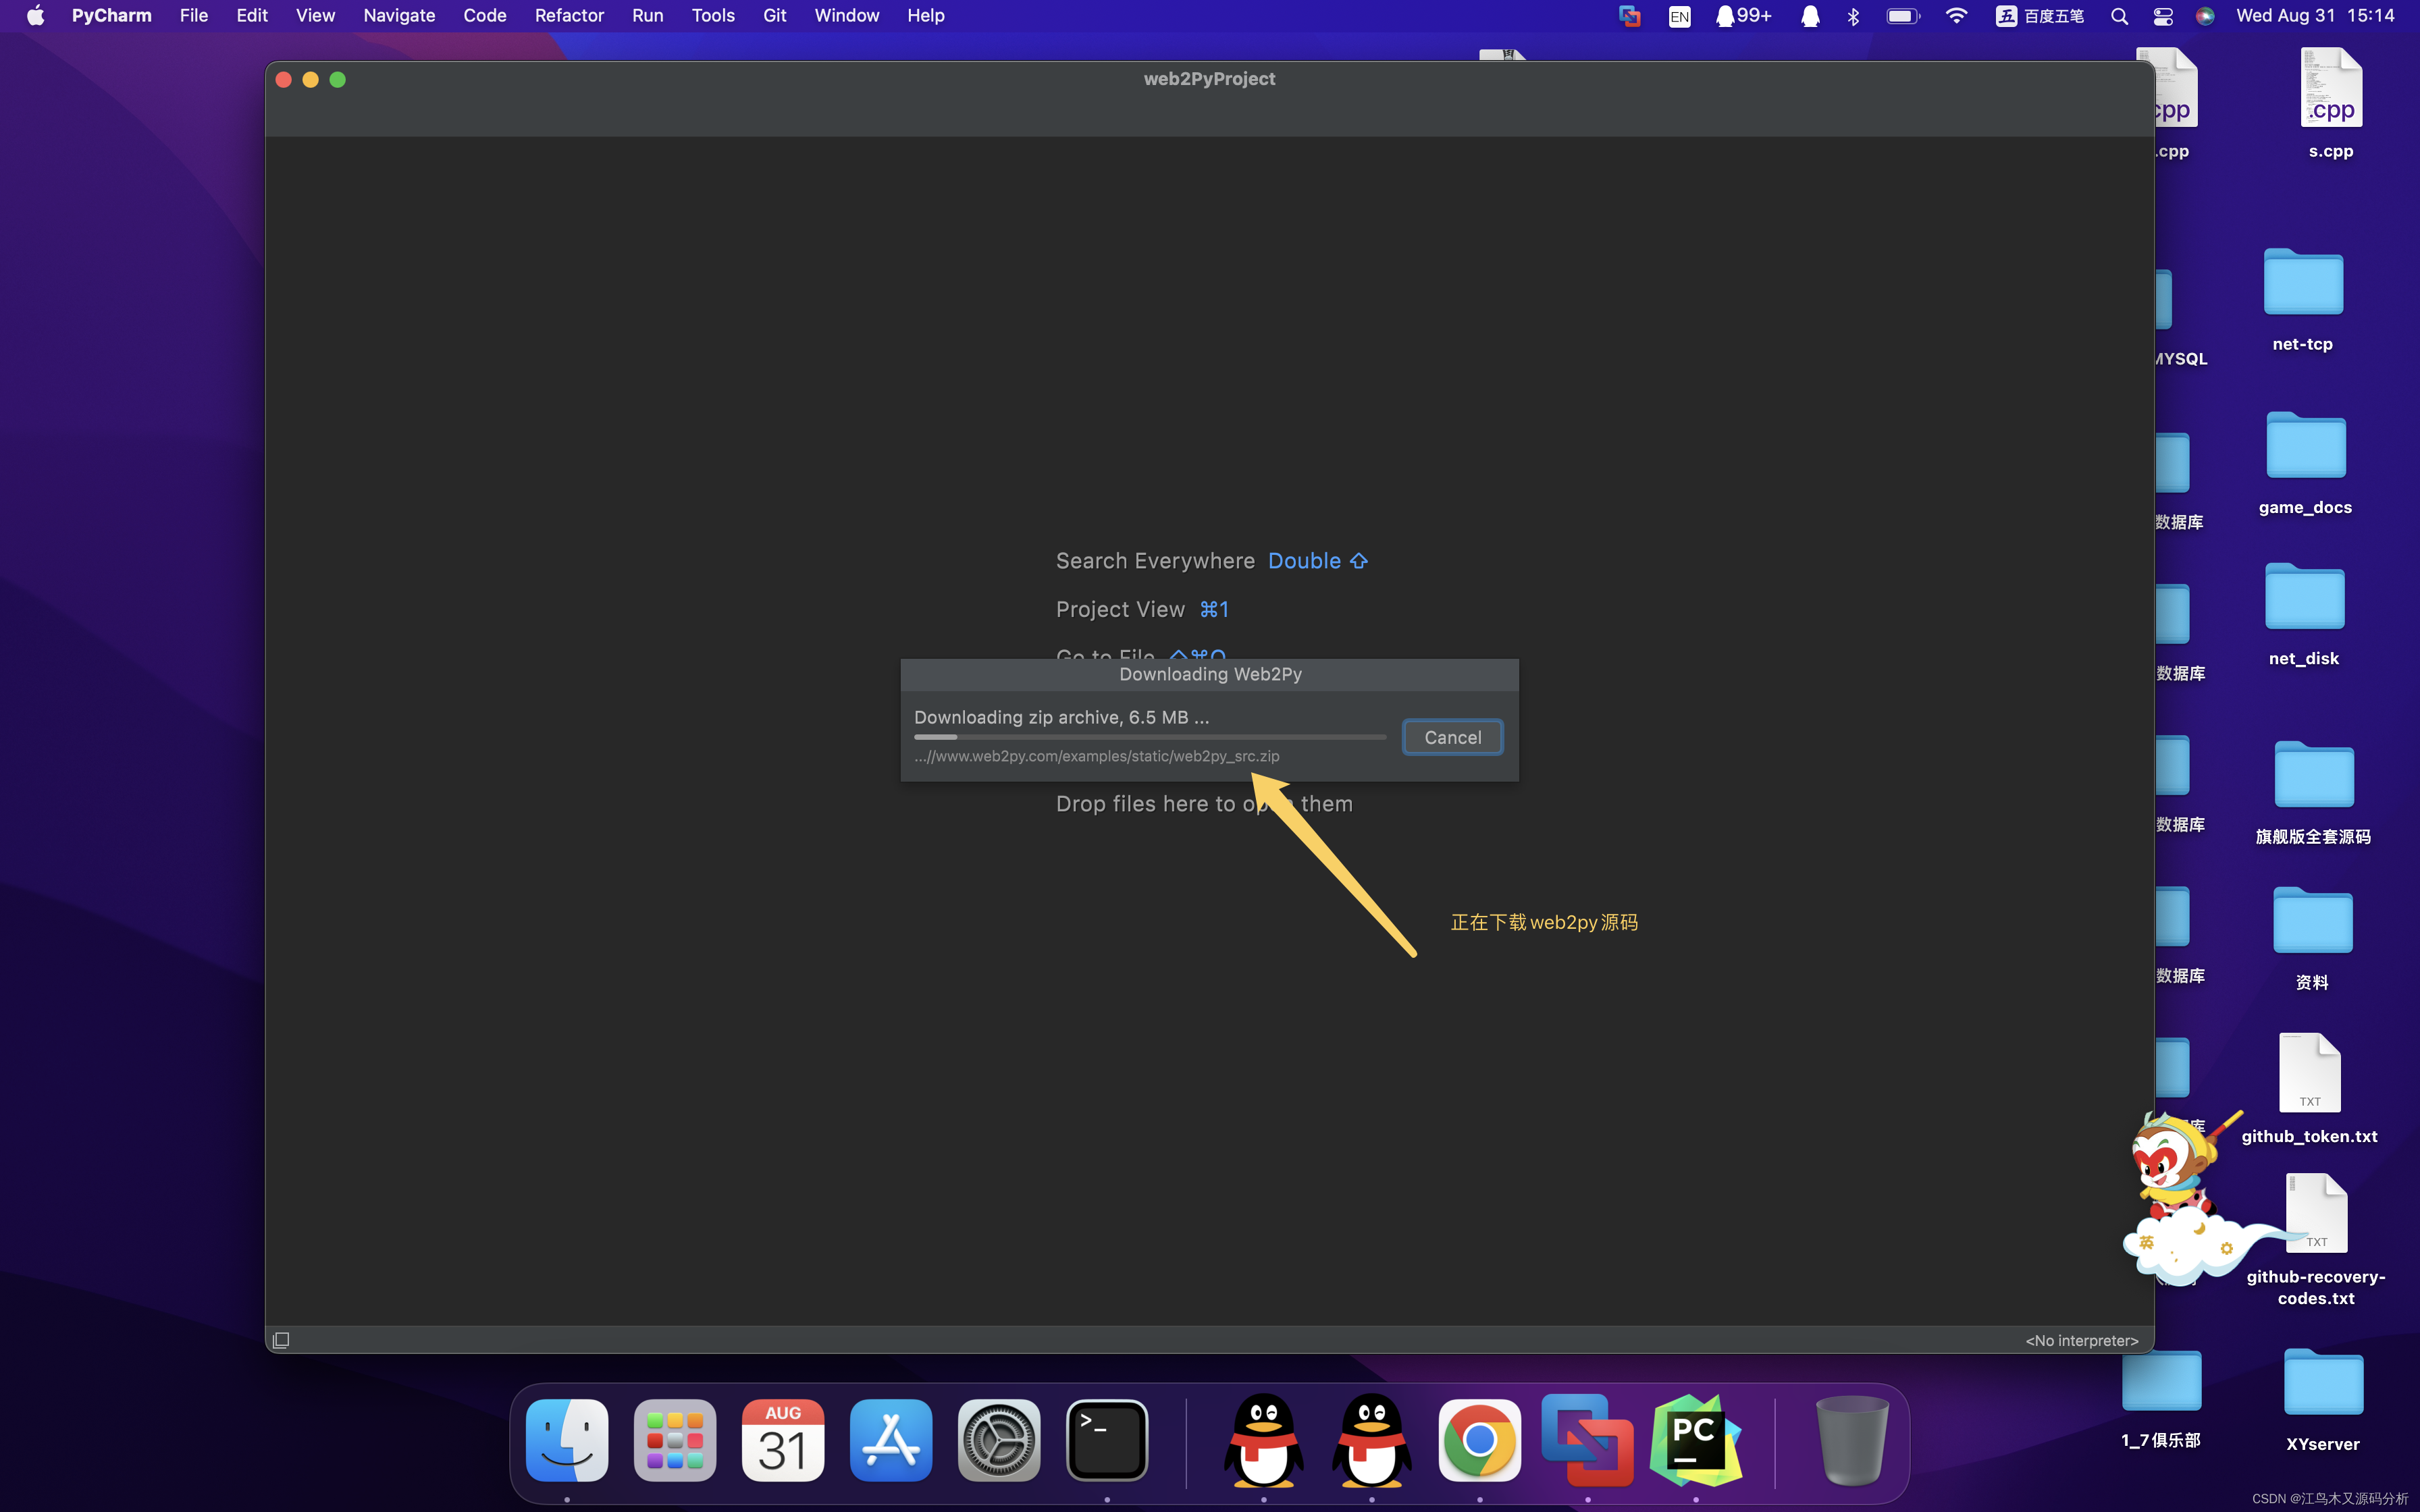Screen dimensions: 2420x1512
Task: Select the game_docs desktop folder
Action: (2305, 463)
